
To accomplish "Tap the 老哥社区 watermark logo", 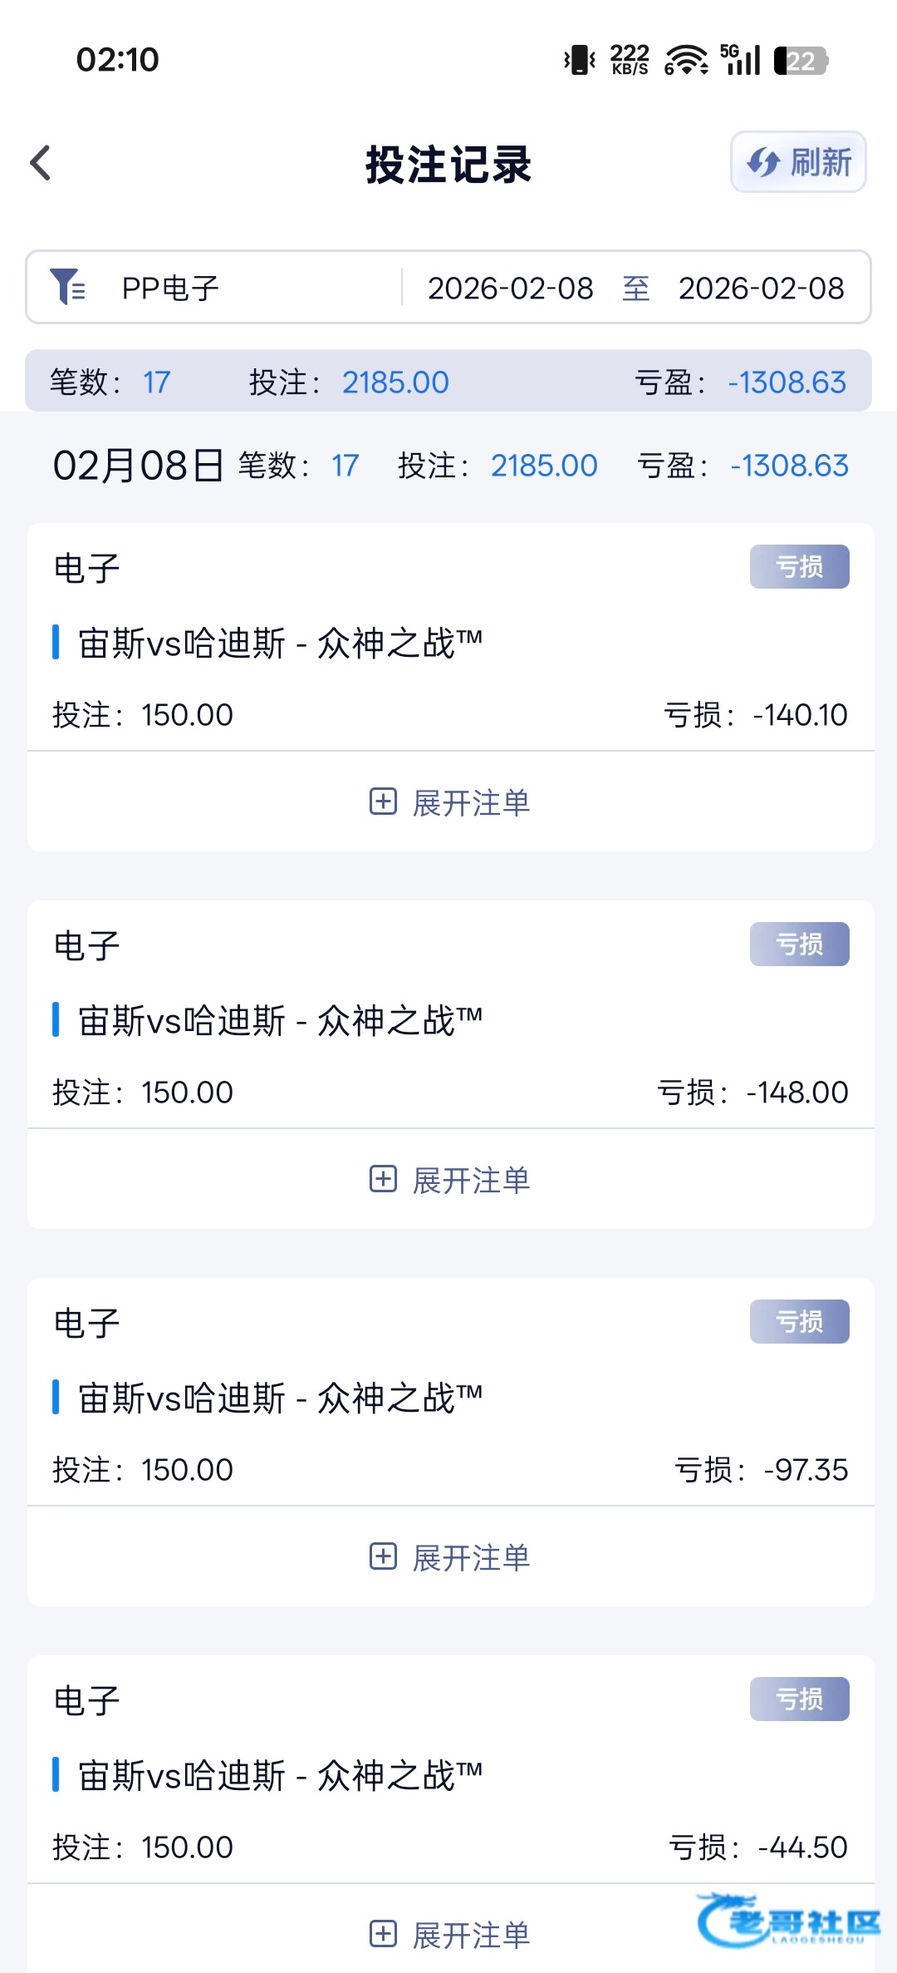I will [x=787, y=1921].
